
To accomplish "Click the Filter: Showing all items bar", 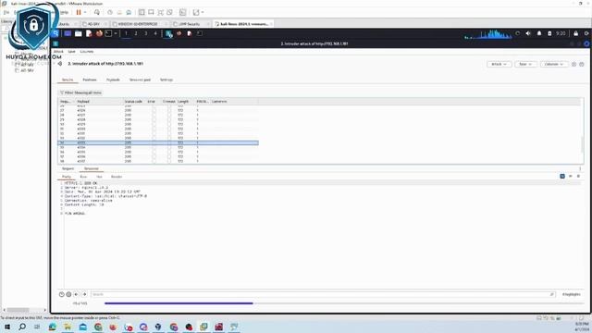I will tap(80, 92).
